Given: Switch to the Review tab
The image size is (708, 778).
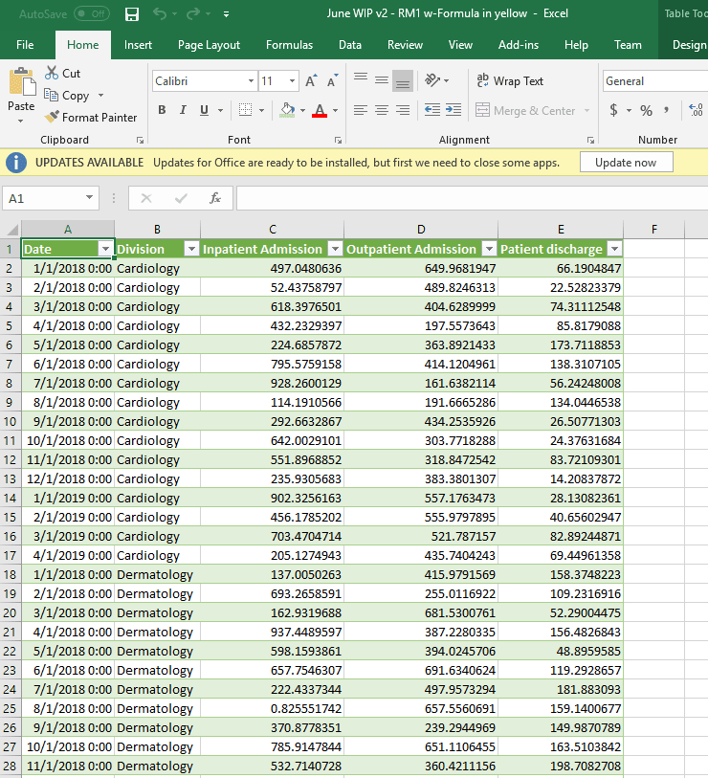Looking at the screenshot, I should (405, 45).
